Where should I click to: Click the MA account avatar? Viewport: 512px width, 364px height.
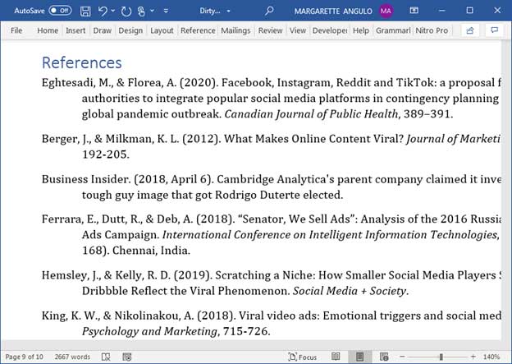386,11
